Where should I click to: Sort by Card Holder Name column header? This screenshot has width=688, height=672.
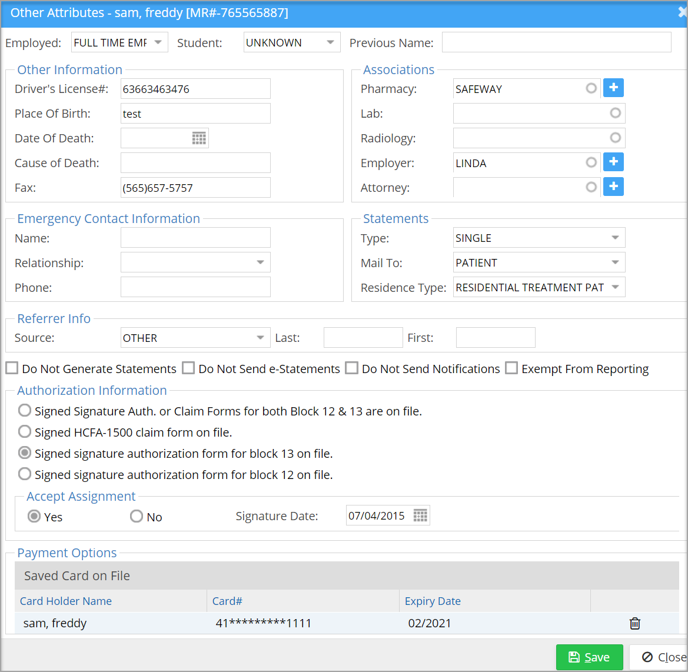point(66,601)
